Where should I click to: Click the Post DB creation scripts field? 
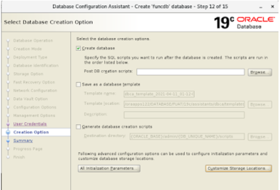pyautogui.click(x=190, y=72)
